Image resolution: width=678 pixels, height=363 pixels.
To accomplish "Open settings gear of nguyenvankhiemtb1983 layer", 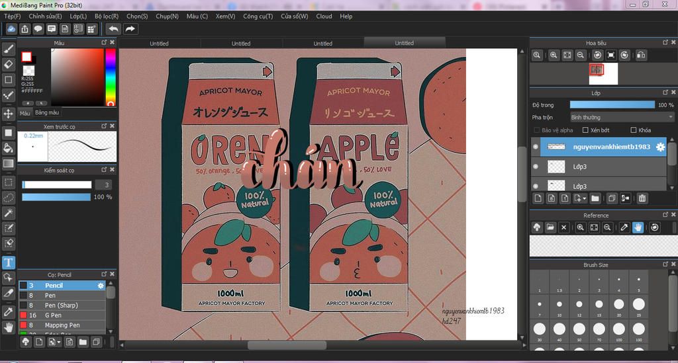I will 660,147.
